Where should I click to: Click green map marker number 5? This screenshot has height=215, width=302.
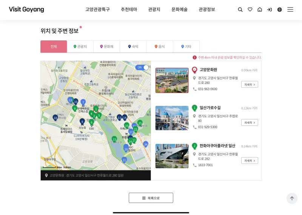(x=99, y=116)
